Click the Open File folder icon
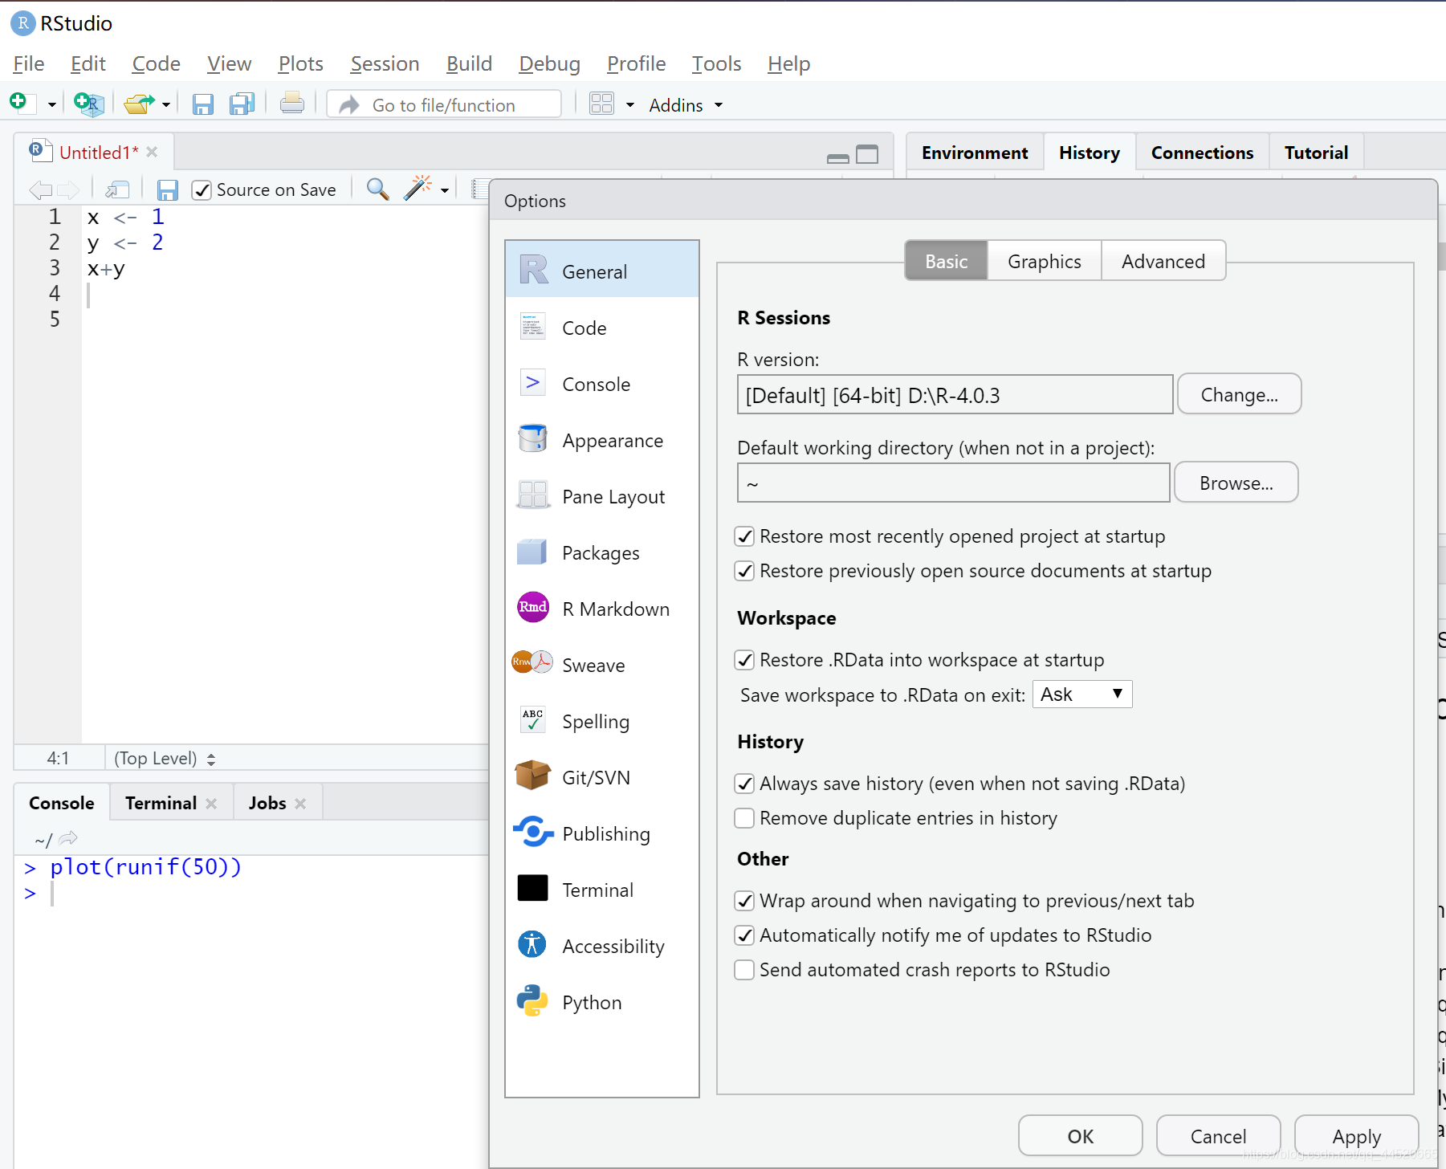Image resolution: width=1446 pixels, height=1169 pixels. [x=139, y=104]
